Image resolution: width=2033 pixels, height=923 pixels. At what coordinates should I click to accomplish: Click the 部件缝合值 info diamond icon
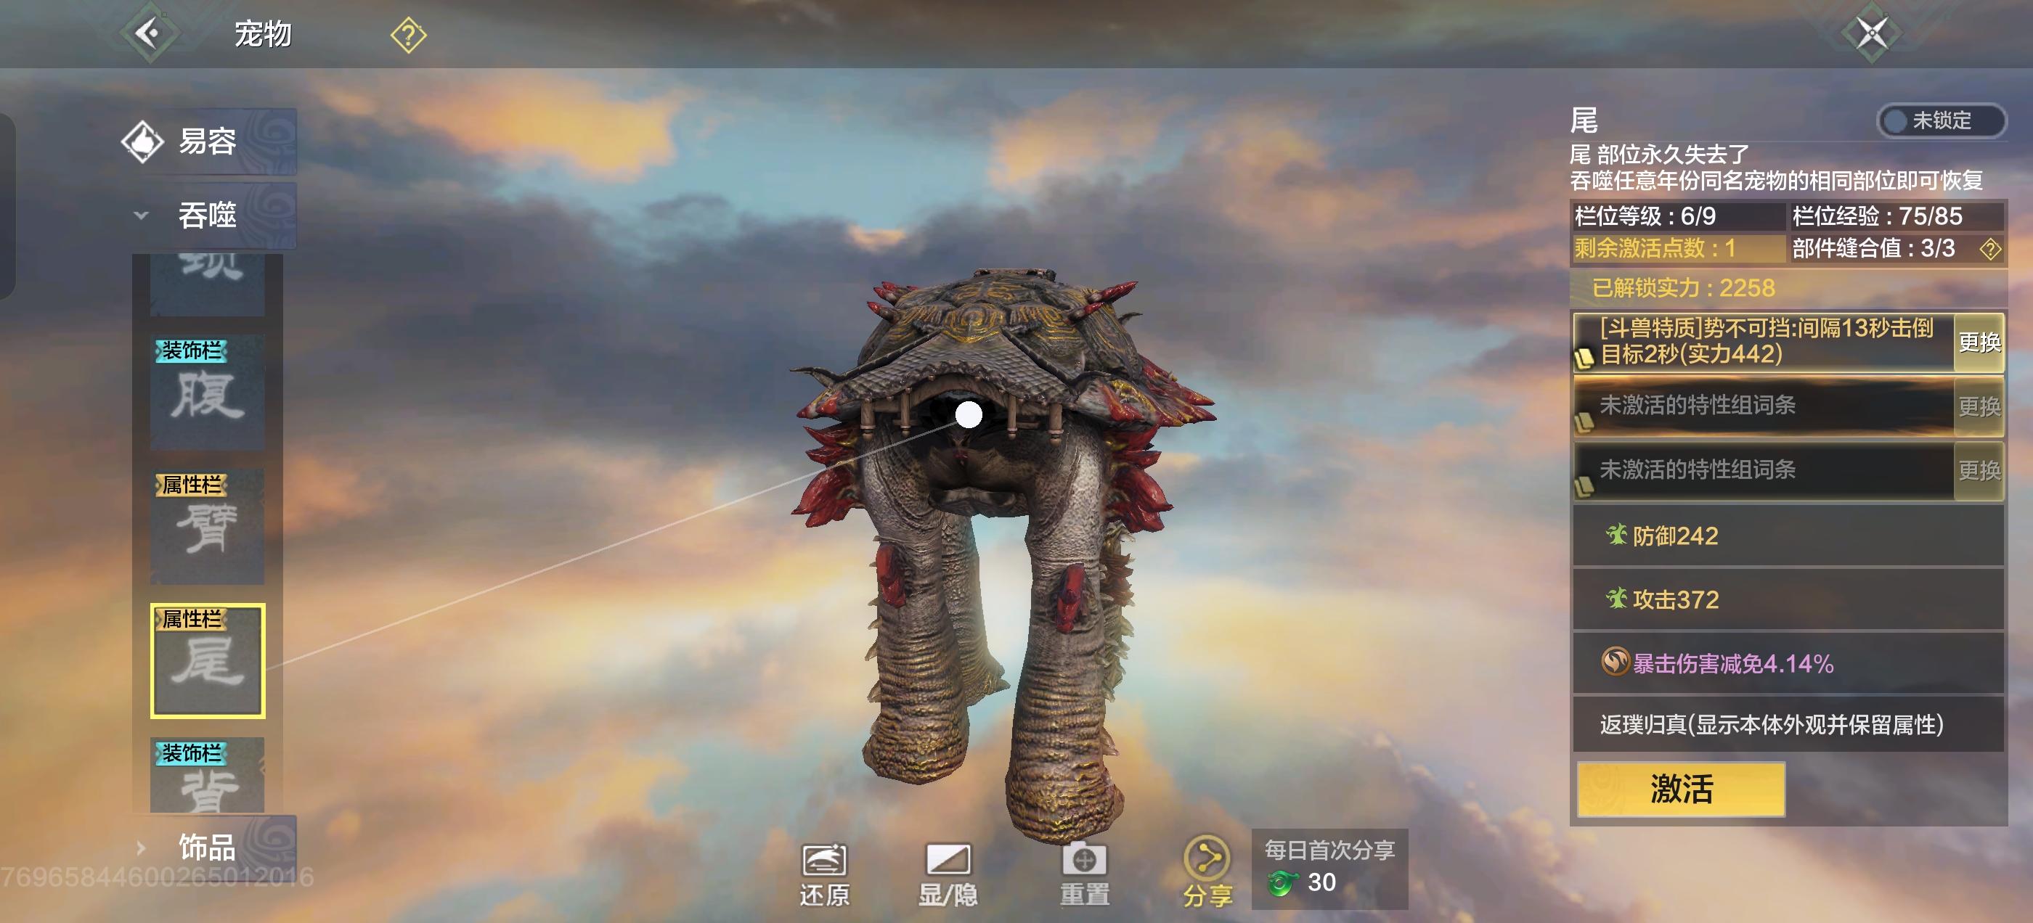tap(1989, 250)
